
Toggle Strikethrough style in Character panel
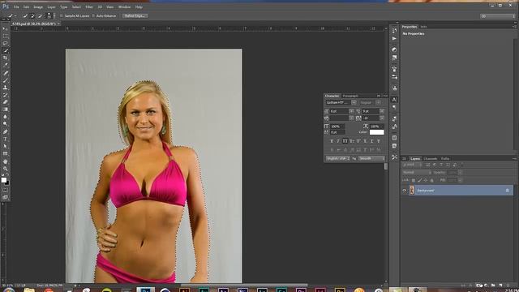379,141
